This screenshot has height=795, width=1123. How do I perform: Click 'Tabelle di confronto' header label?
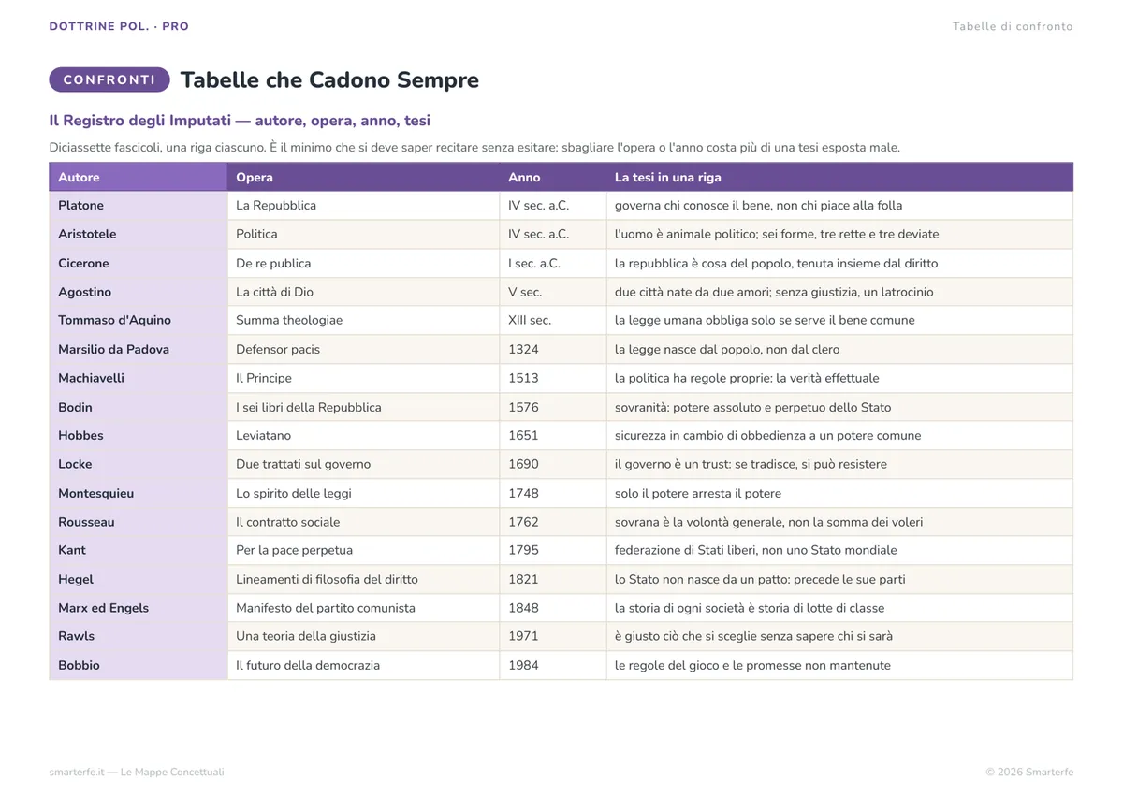pyautogui.click(x=1013, y=26)
